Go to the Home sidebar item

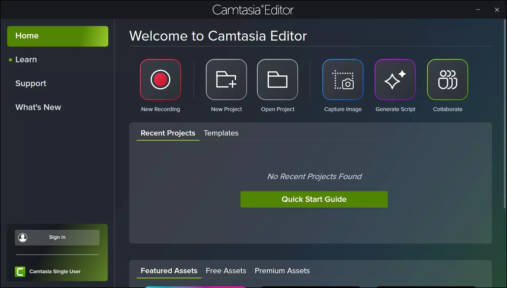[x=58, y=36]
